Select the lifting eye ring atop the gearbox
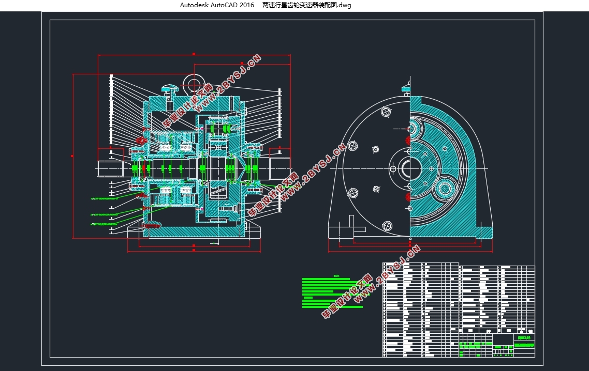 [194, 84]
